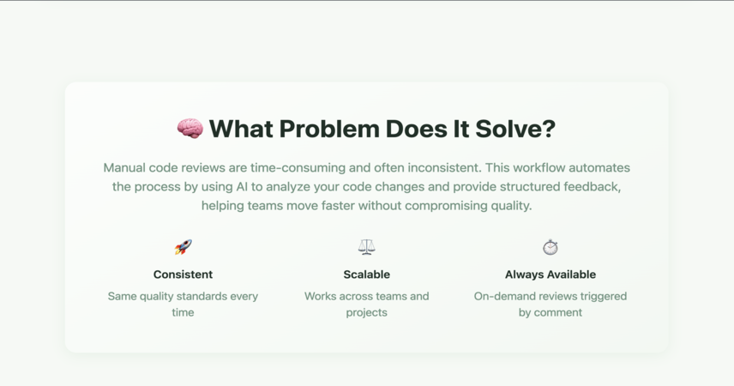This screenshot has height=386, width=734.
Task: Click the word "Solve?" in the heading
Action: click(515, 129)
